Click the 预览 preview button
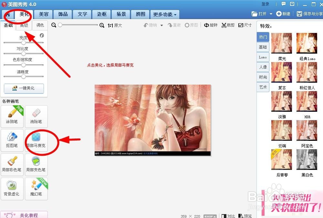The width and height of the screenshot is (323, 218). 245,216
